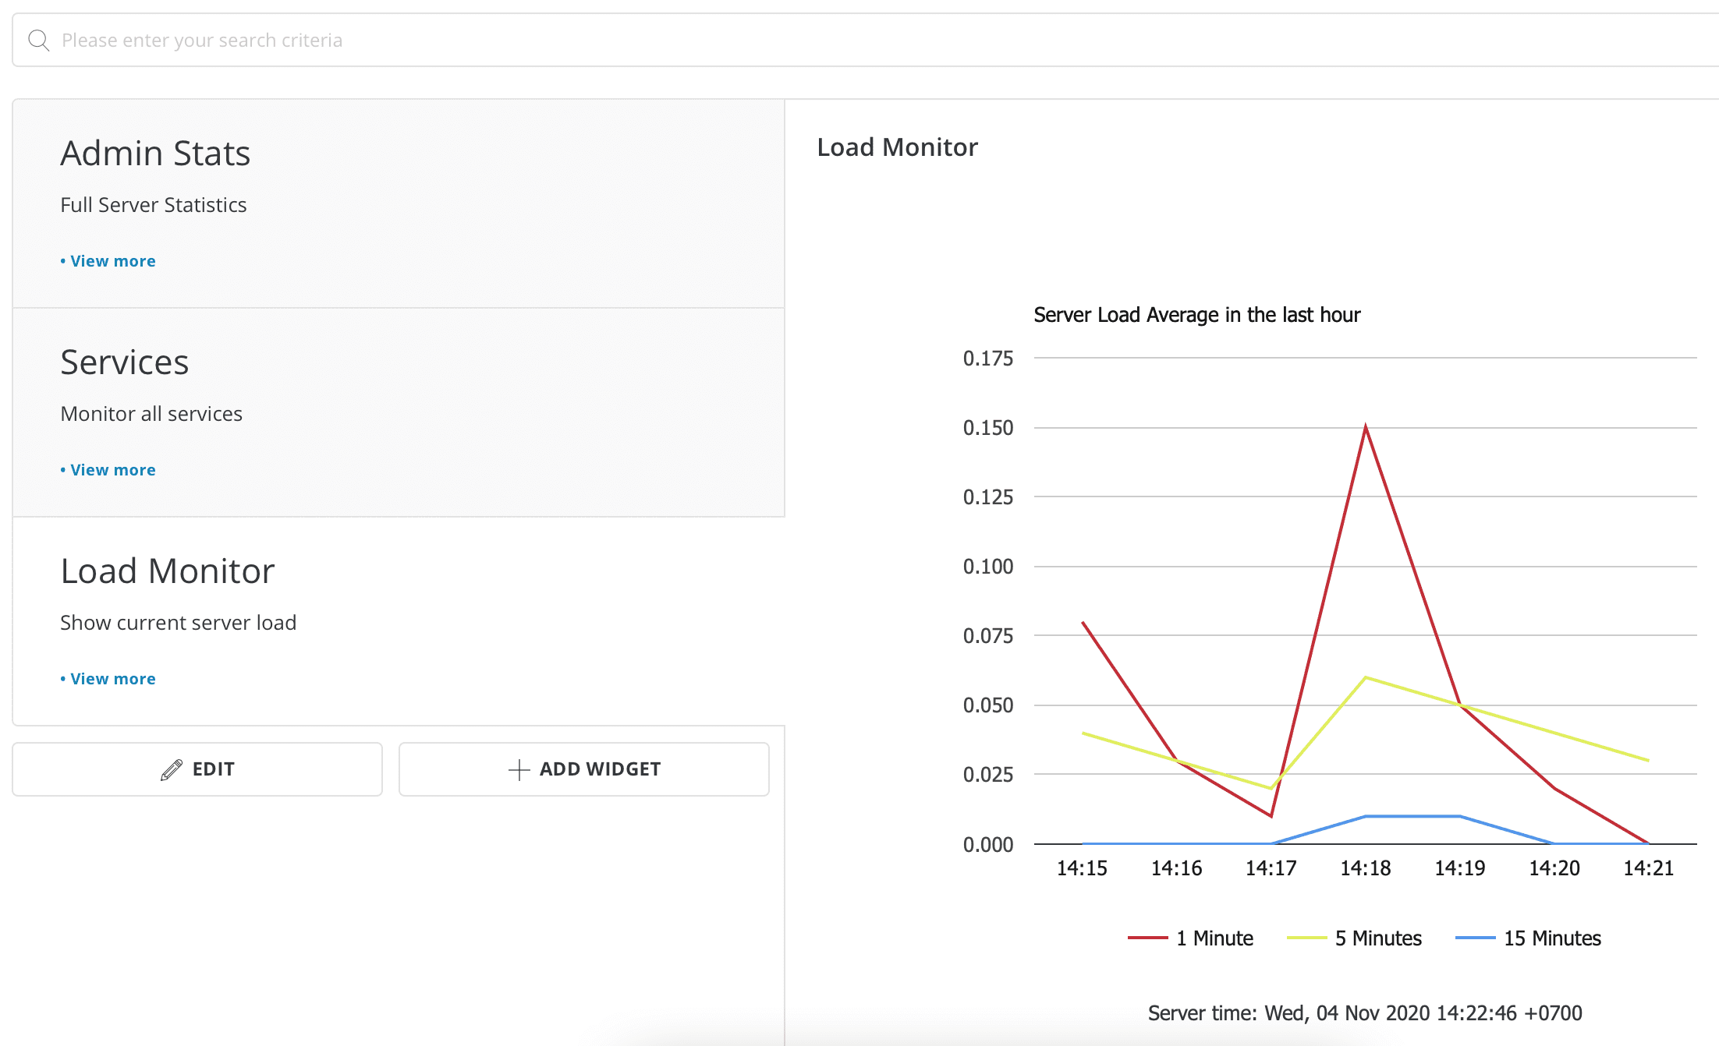Click the search magnifier icon

point(38,41)
